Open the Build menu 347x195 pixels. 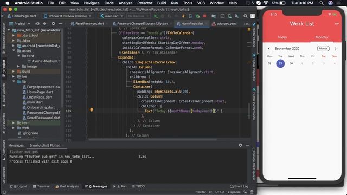tap(162, 3)
